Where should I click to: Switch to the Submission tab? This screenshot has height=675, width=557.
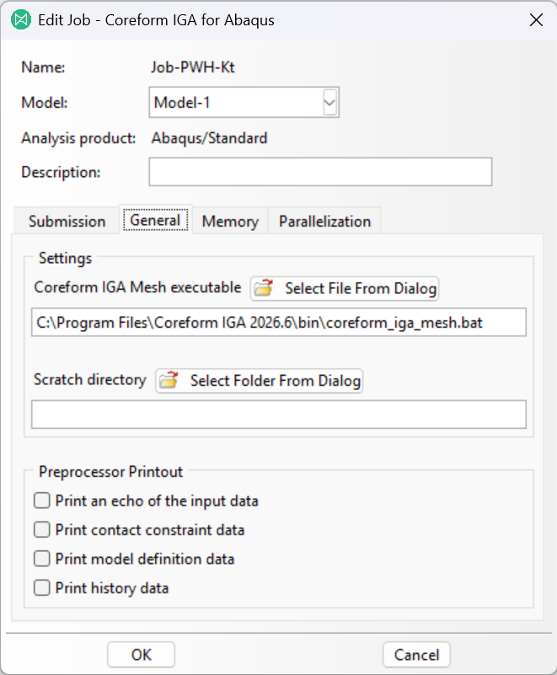[67, 222]
